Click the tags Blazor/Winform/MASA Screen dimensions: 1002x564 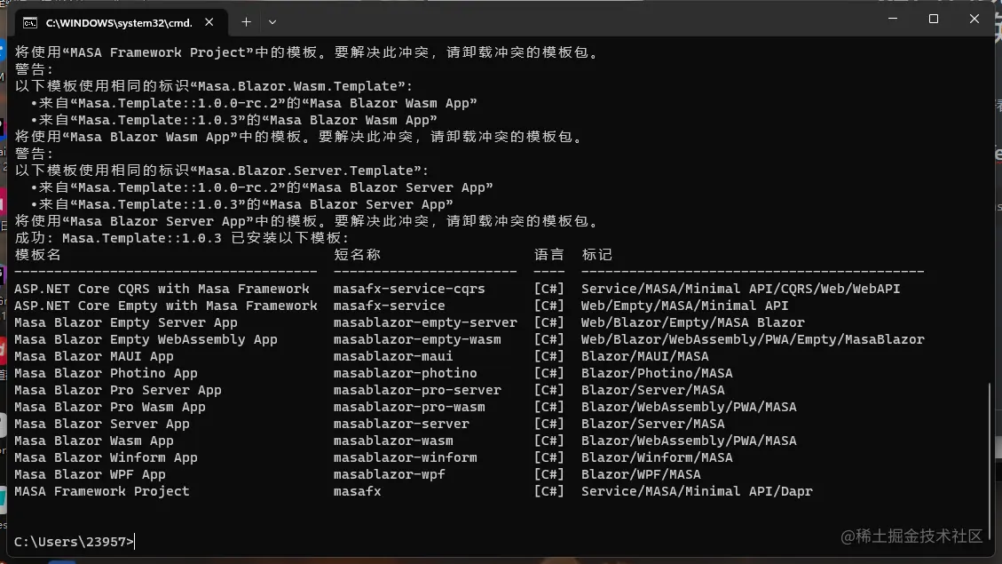(657, 457)
